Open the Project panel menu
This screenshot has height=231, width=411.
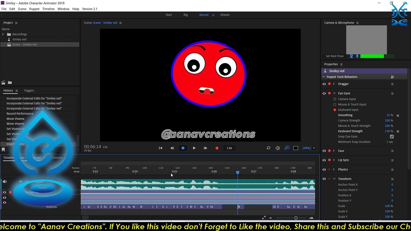(16, 23)
